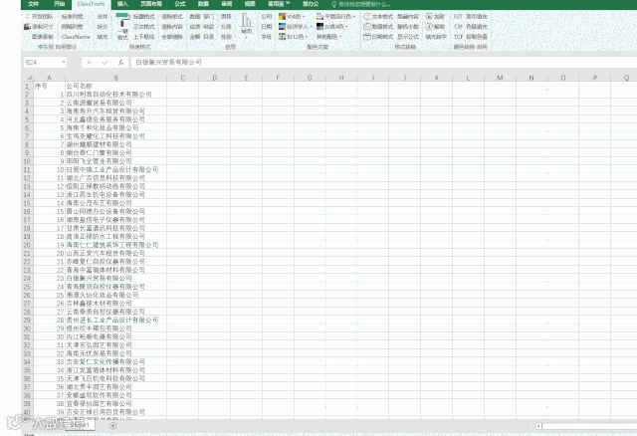Add a new sheet with plus icon

pos(112,425)
